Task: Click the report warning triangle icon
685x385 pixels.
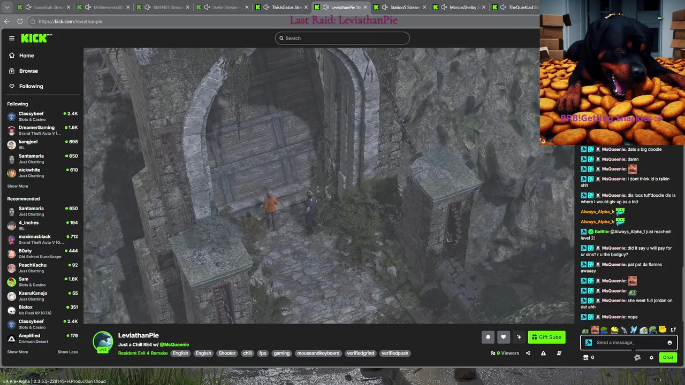Action: [x=543, y=353]
